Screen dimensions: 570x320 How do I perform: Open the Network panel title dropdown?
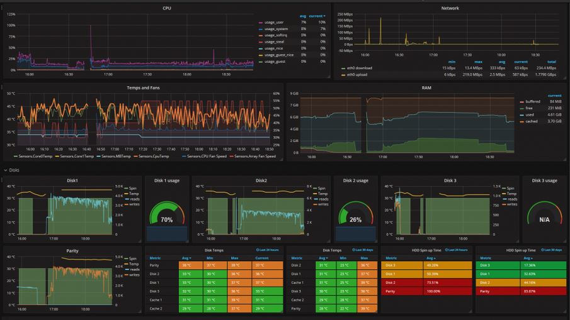(450, 8)
